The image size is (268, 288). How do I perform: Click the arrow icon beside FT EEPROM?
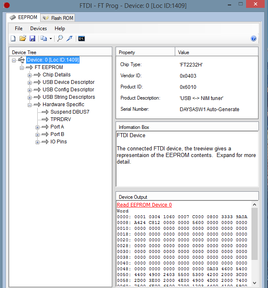[x=29, y=67]
